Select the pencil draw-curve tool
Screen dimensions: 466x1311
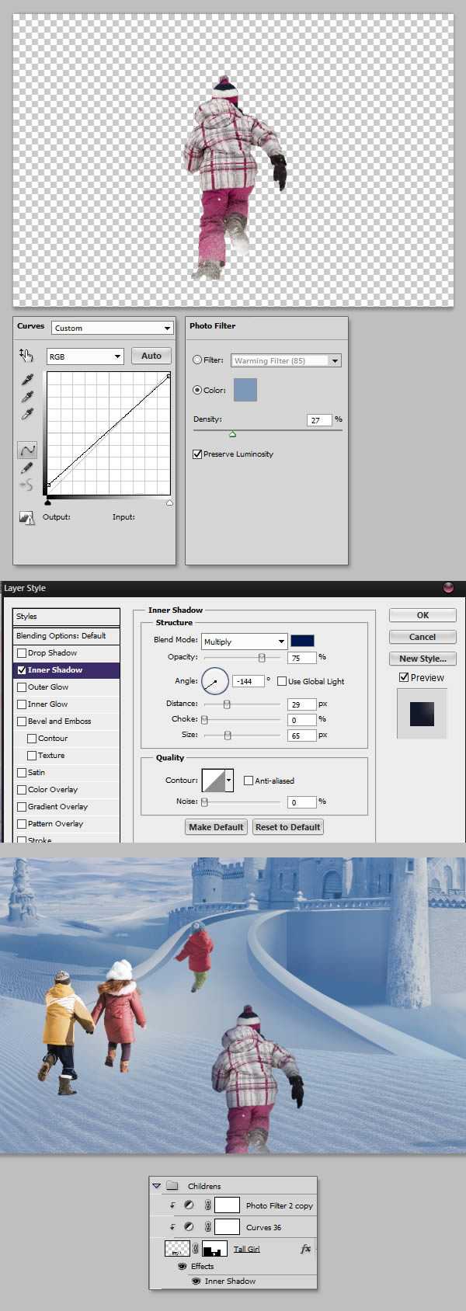tap(27, 468)
